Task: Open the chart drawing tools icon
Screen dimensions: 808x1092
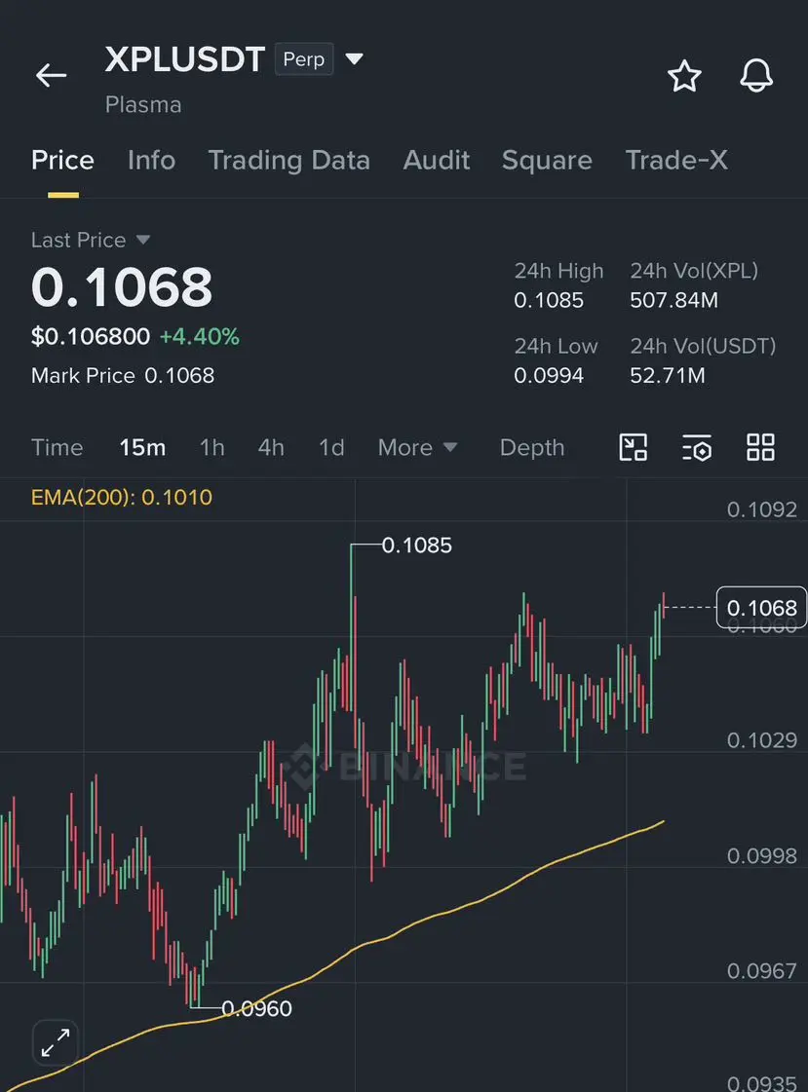Action: [634, 447]
